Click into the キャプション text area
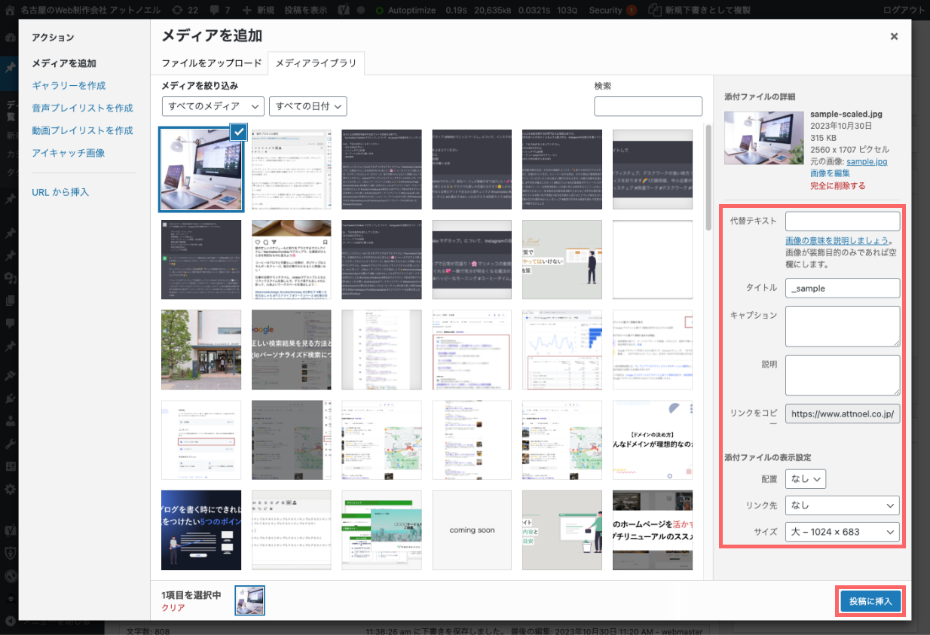The height and width of the screenshot is (635, 930). point(843,326)
